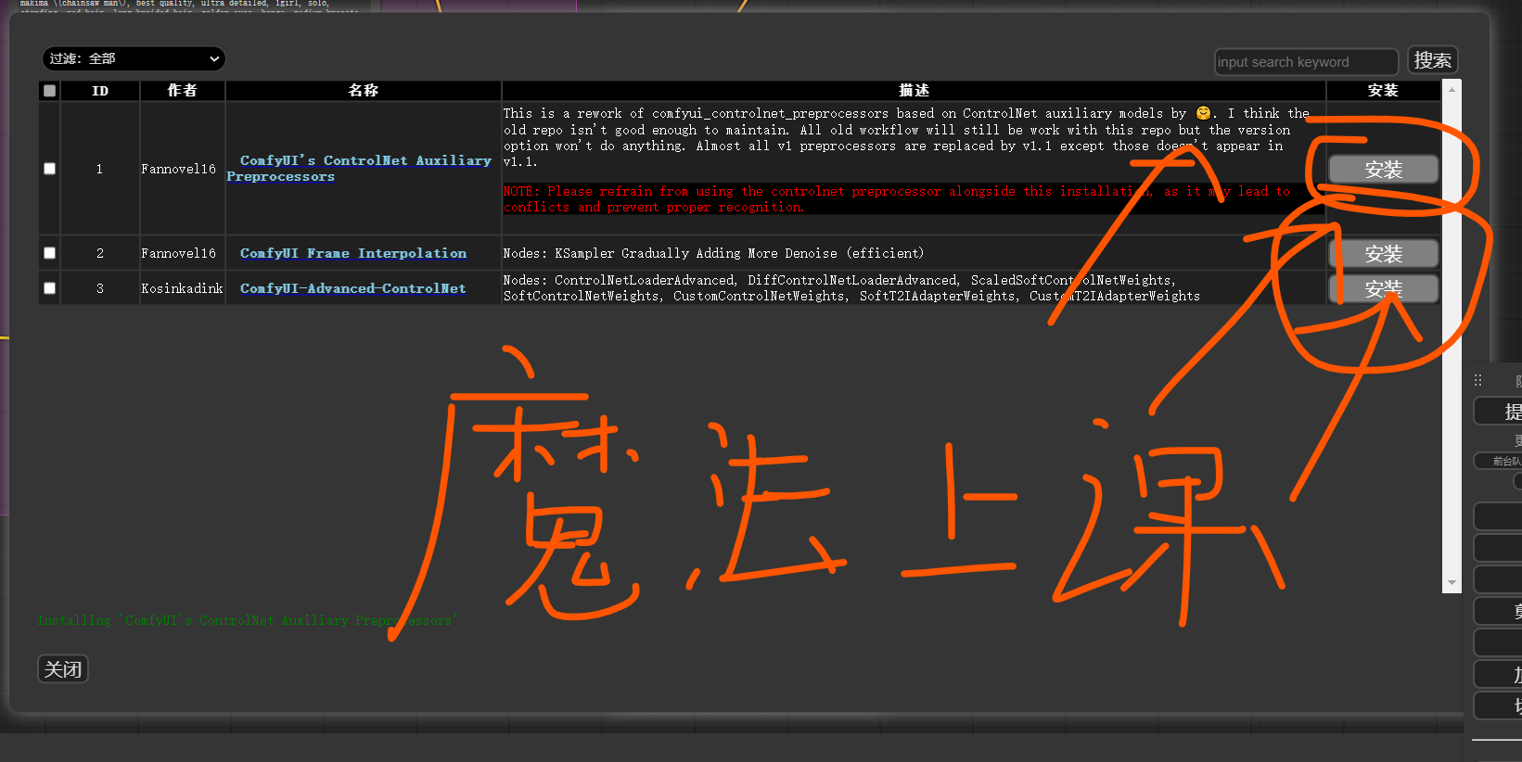Click the KSampler Gradually Adding More Denoise description
This screenshot has height=762, width=1522.
point(713,253)
